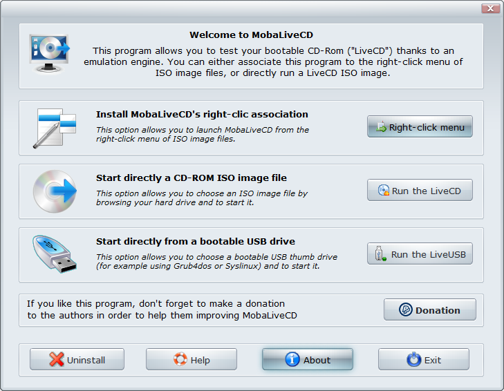
Task: Open the Donation button
Action: click(x=430, y=309)
